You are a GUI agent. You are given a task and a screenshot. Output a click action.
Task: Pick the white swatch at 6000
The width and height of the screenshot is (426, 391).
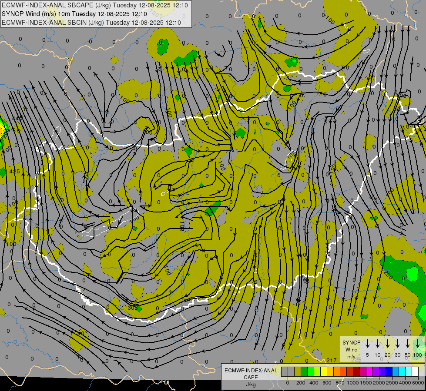point(415,372)
